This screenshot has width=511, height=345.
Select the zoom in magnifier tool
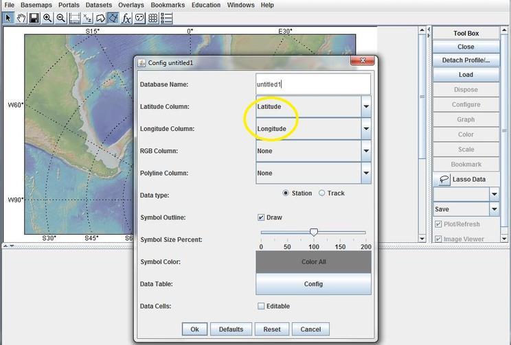pos(47,18)
